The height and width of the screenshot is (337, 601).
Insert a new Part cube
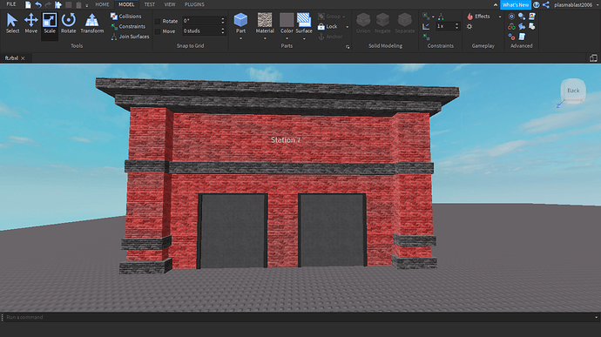[x=240, y=20]
